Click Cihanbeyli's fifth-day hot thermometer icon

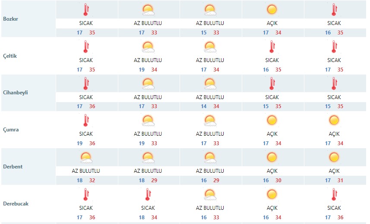(x=334, y=84)
